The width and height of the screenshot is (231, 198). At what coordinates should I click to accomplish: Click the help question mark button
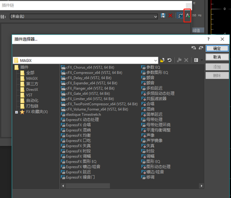pos(208,39)
